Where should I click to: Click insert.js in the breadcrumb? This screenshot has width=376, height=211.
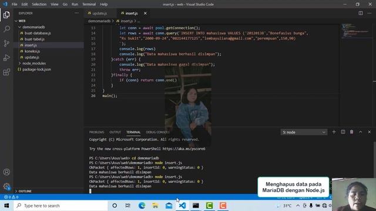coord(127,21)
